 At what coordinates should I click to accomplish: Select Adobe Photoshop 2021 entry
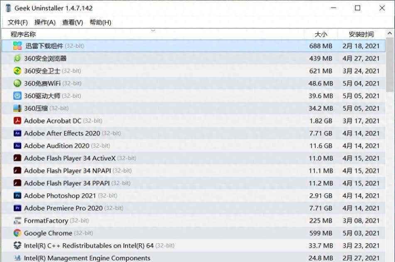click(x=60, y=196)
